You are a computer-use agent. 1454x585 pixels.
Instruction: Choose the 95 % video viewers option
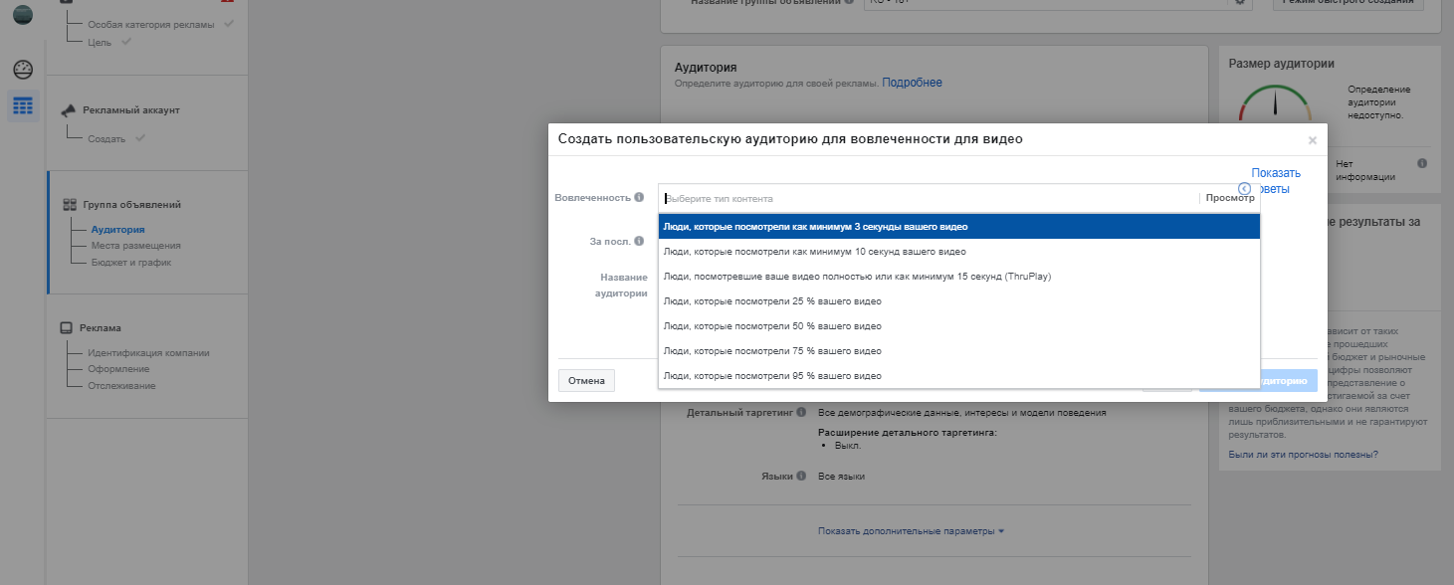[958, 376]
